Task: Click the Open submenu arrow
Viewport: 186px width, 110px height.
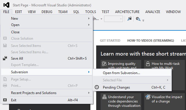Action: [x=89, y=25]
